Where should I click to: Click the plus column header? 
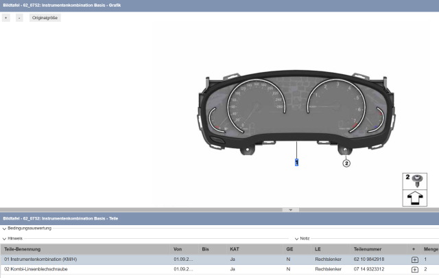click(x=414, y=249)
